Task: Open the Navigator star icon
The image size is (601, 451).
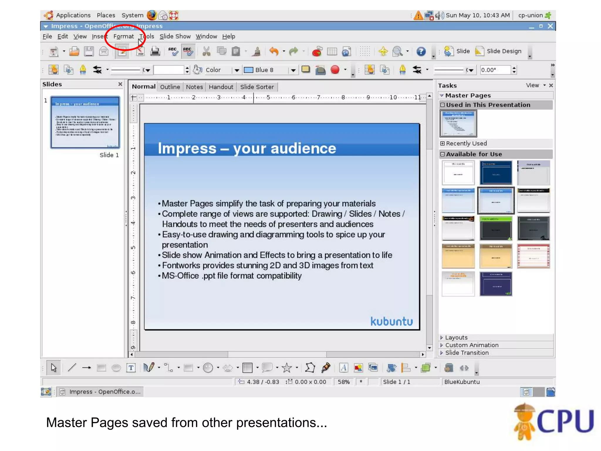Action: (x=383, y=52)
